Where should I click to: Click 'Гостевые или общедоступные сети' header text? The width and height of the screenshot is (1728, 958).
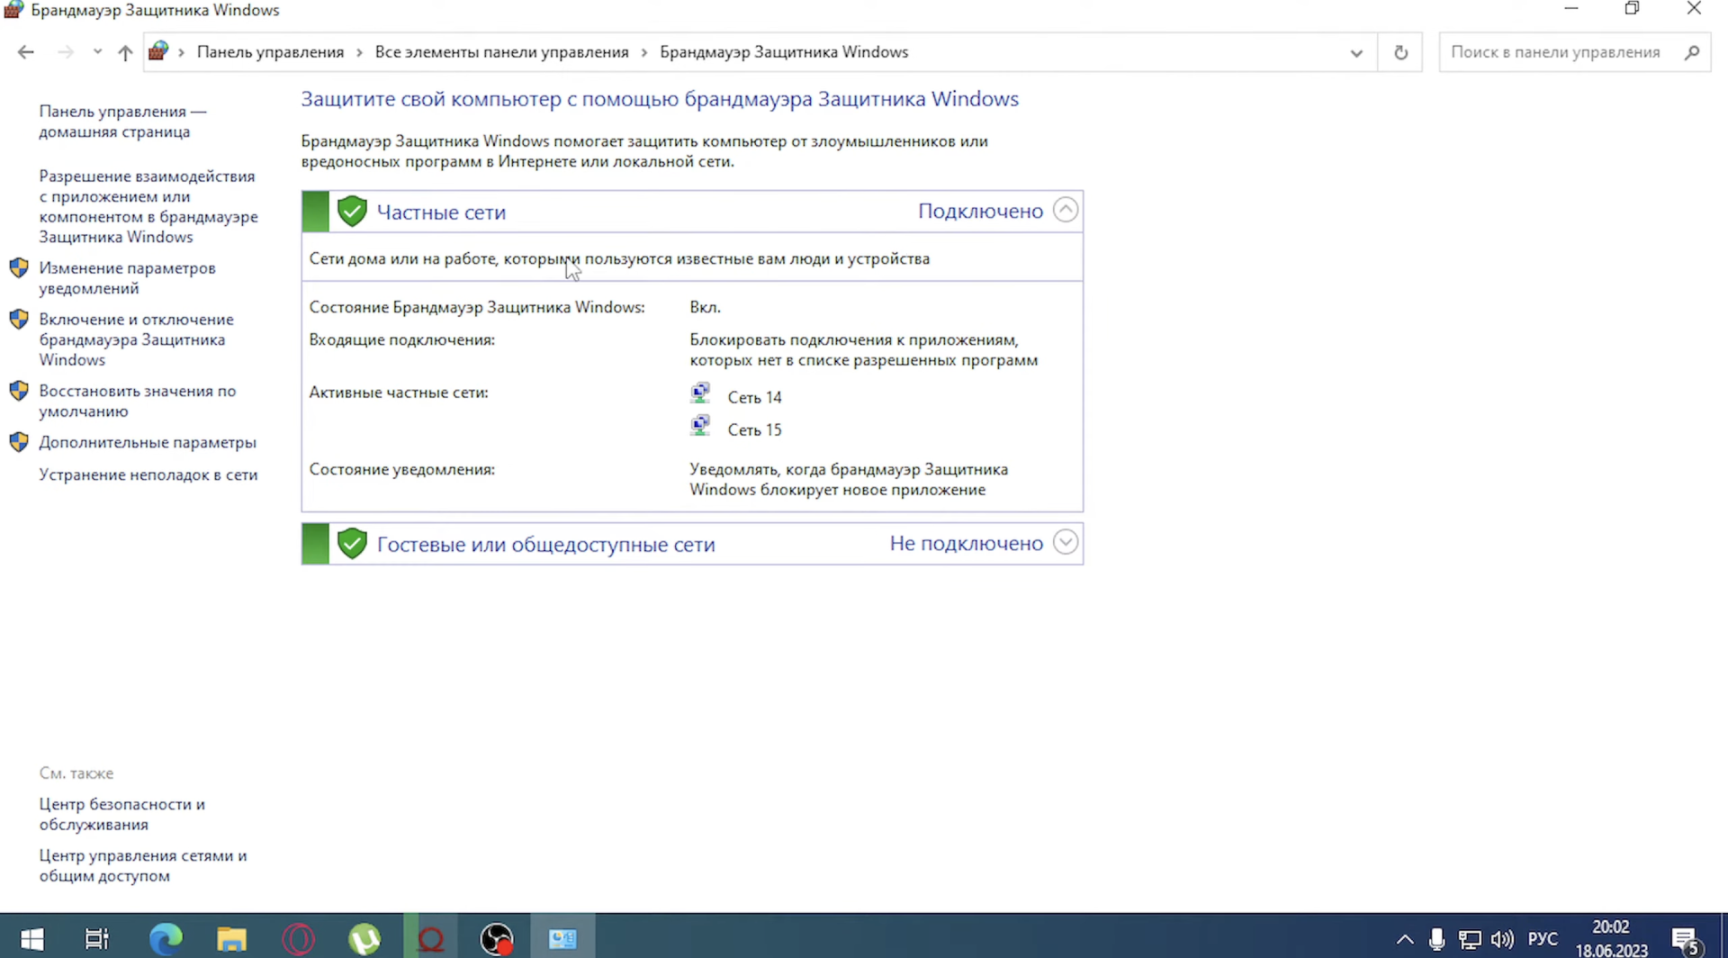[x=546, y=545]
